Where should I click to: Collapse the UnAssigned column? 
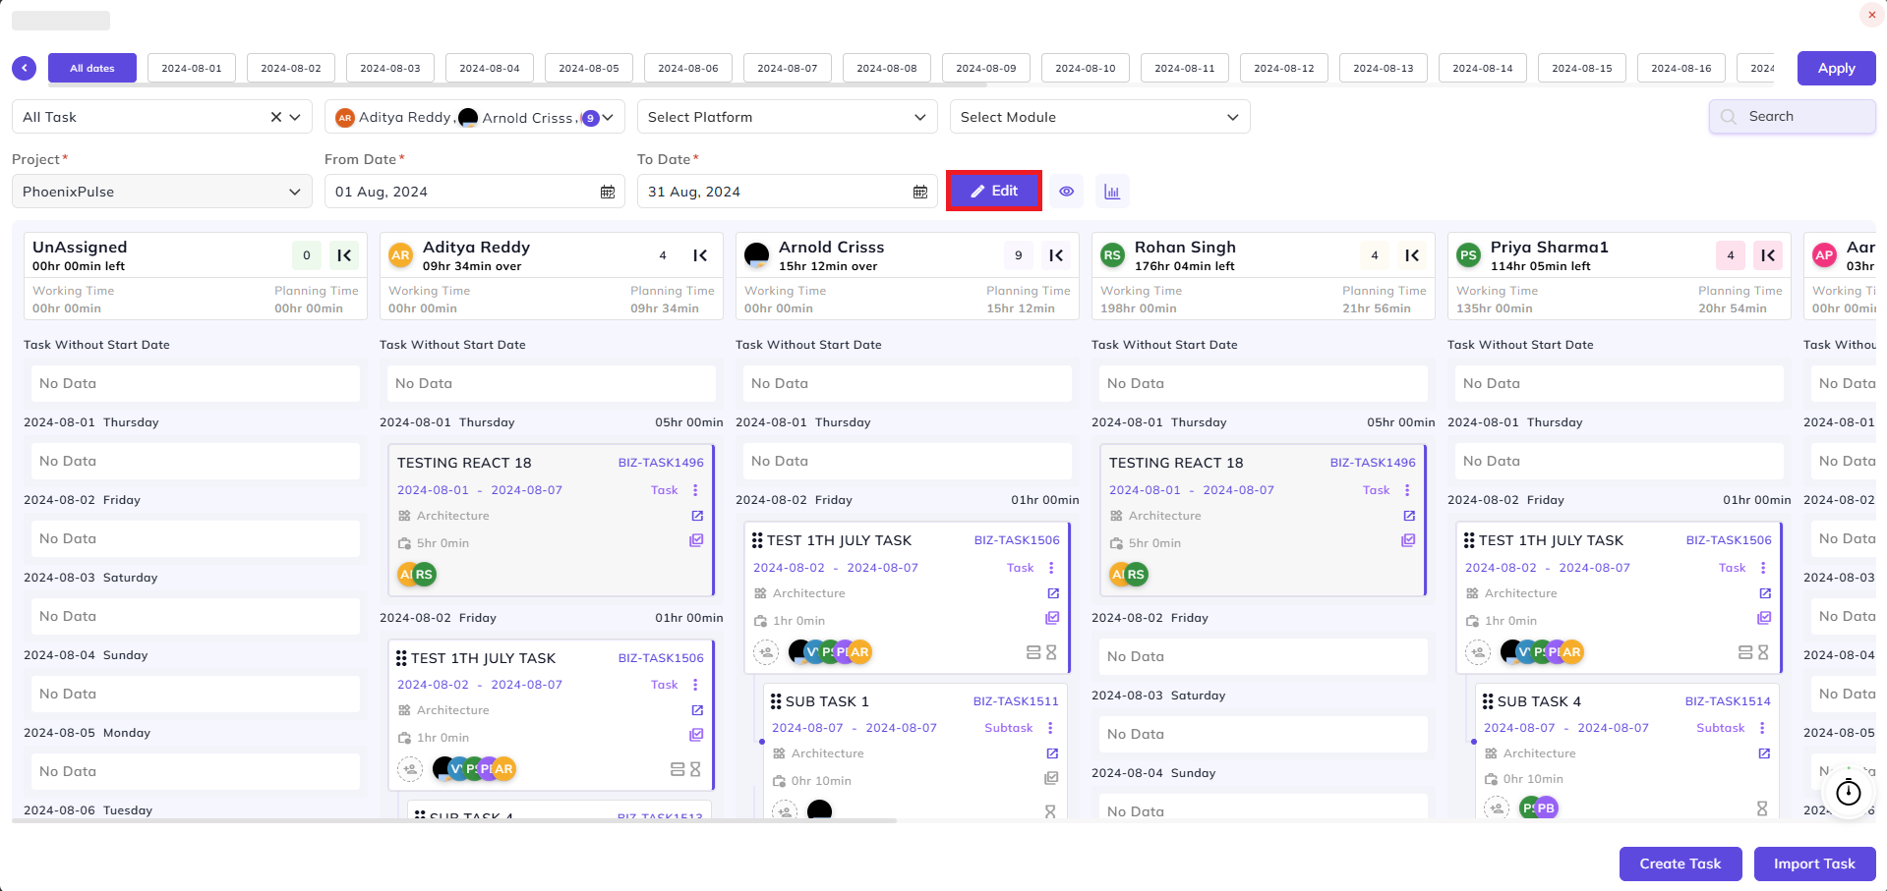coord(344,255)
